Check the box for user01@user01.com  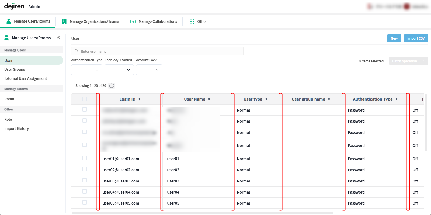pyautogui.click(x=85, y=158)
